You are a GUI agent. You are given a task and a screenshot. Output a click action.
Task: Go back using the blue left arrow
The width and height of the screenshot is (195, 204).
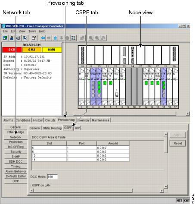tap(43, 38)
